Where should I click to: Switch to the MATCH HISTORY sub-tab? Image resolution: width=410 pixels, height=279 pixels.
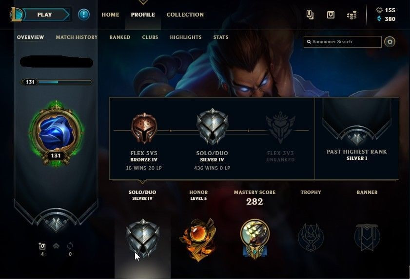click(x=77, y=37)
